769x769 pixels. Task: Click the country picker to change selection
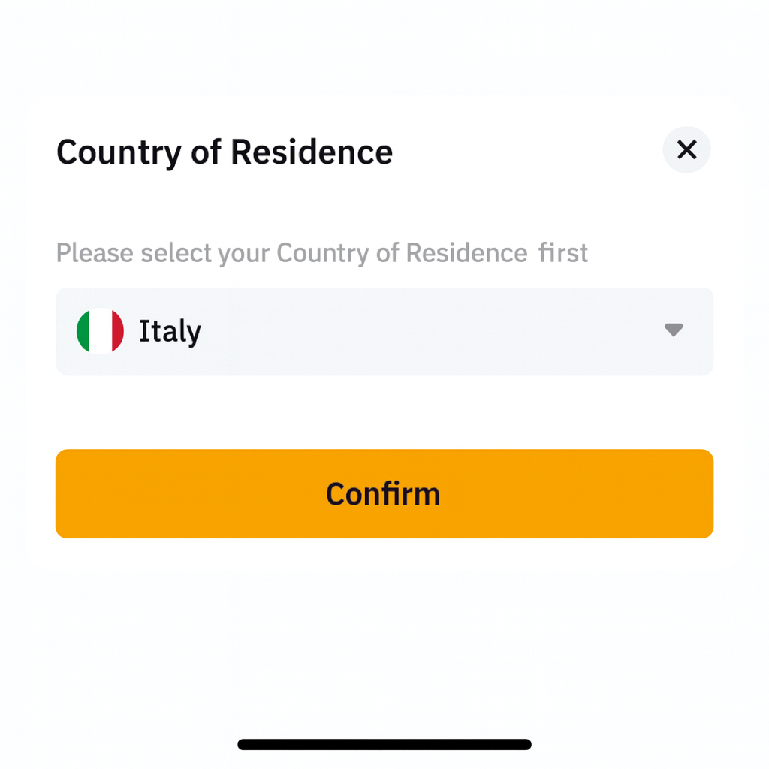[384, 331]
